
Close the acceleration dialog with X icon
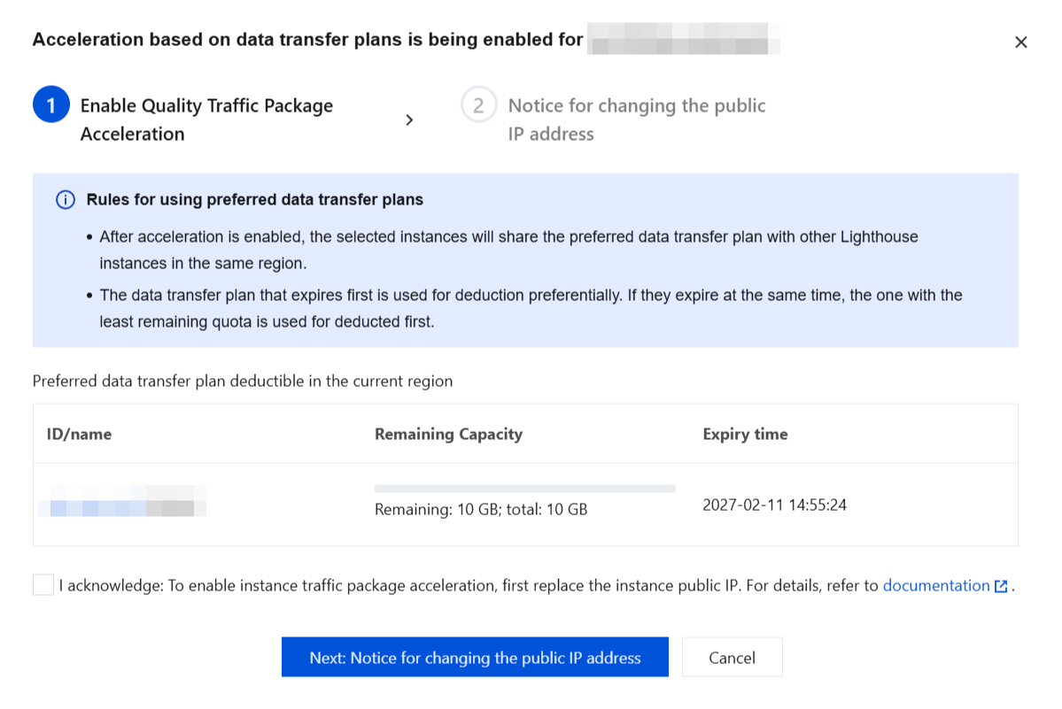coord(1020,42)
